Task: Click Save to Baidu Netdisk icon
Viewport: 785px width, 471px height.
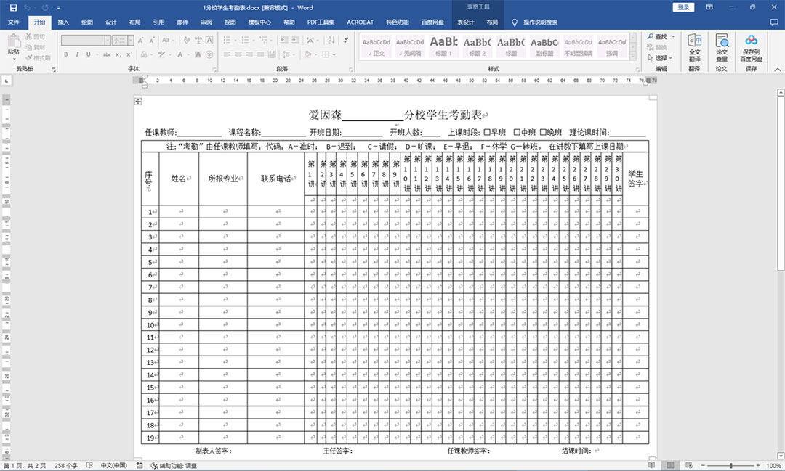Action: click(x=752, y=46)
